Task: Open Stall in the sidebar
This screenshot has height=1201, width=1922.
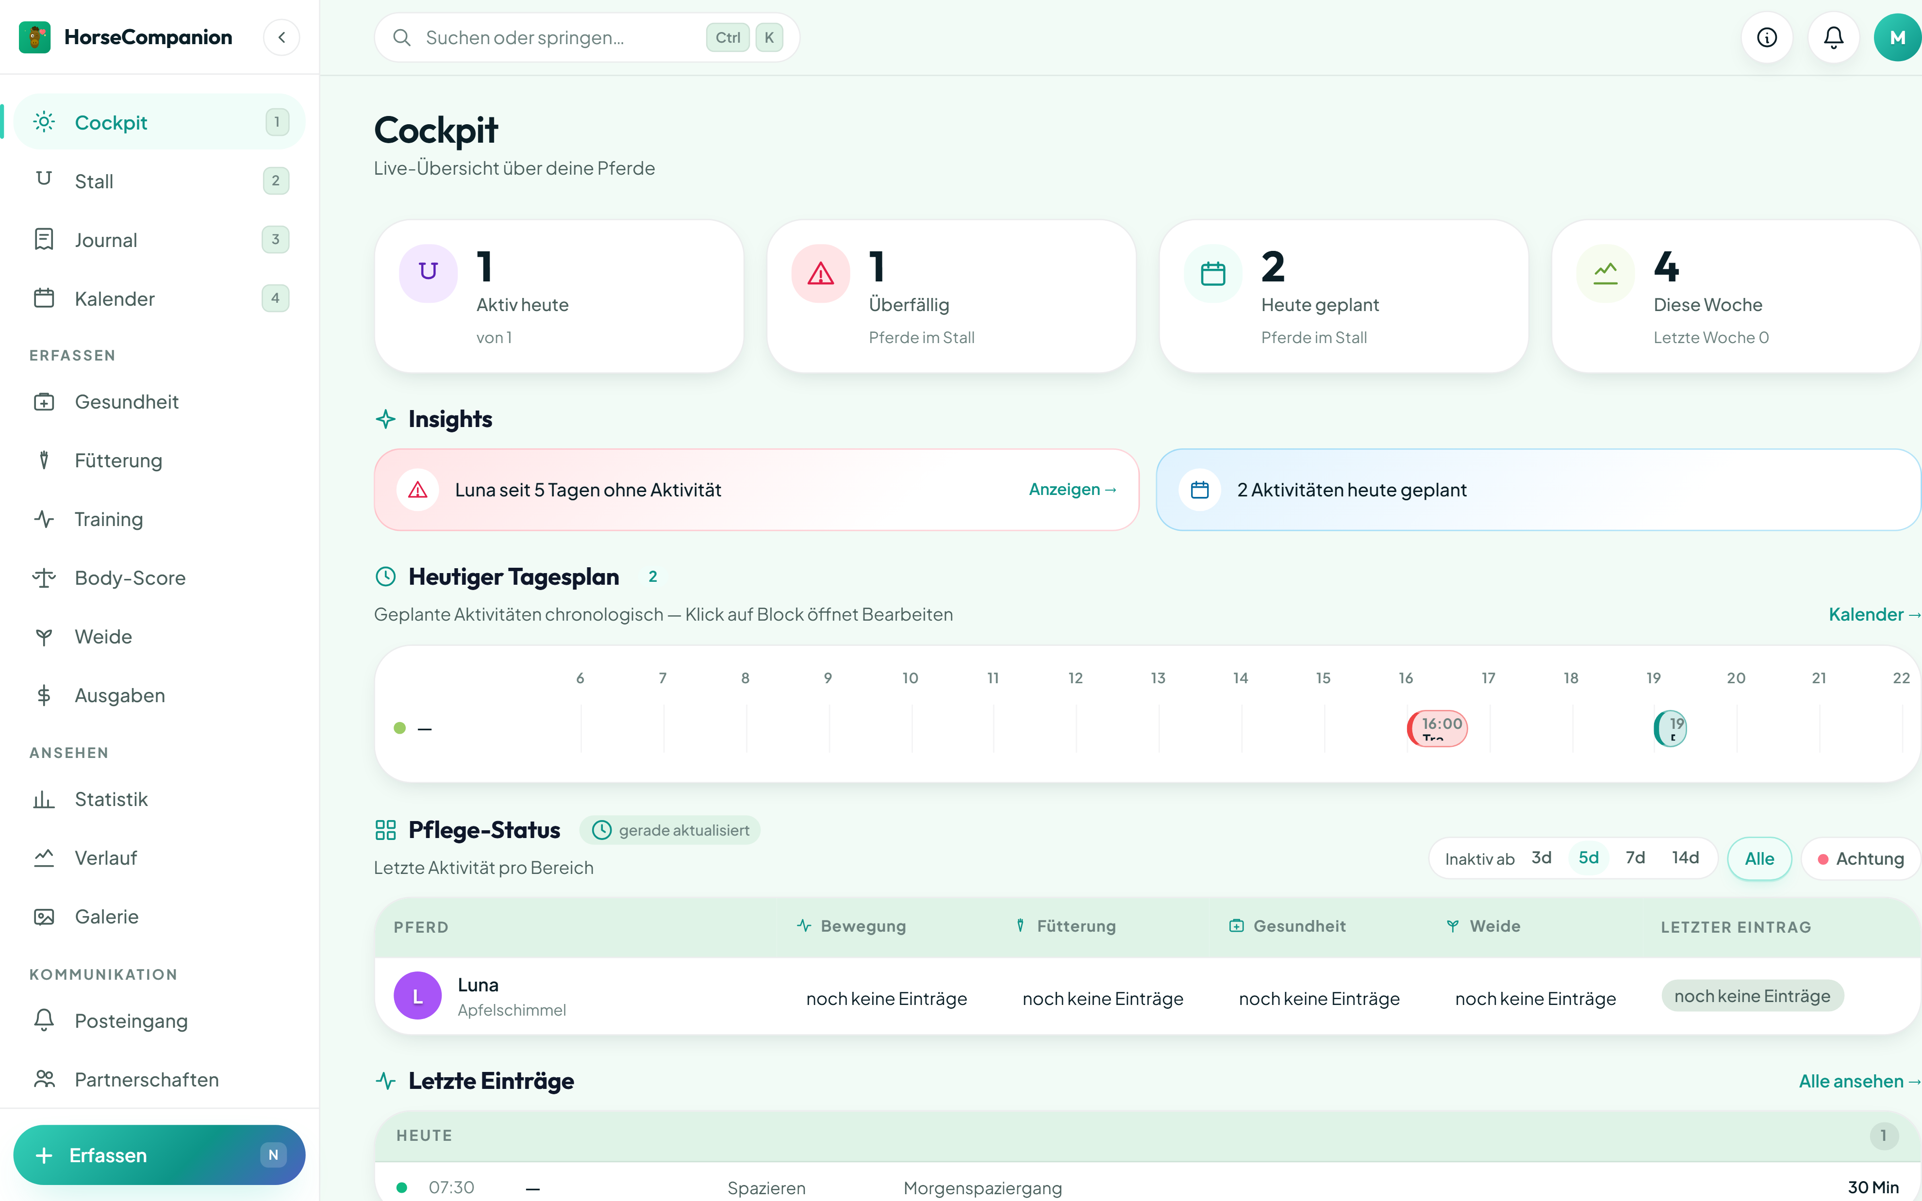Action: click(x=160, y=181)
